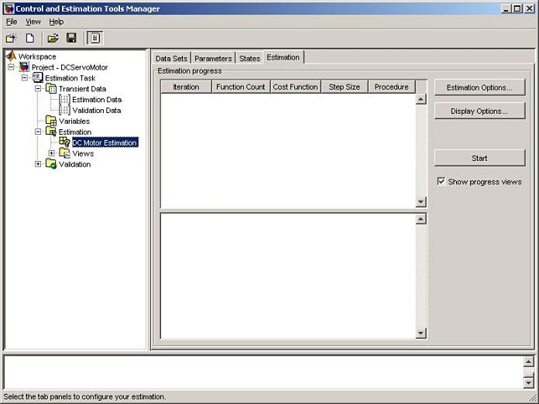Screen dimensions: 539x404
Task: Toggle the status panel toolbar button
Action: (x=94, y=38)
